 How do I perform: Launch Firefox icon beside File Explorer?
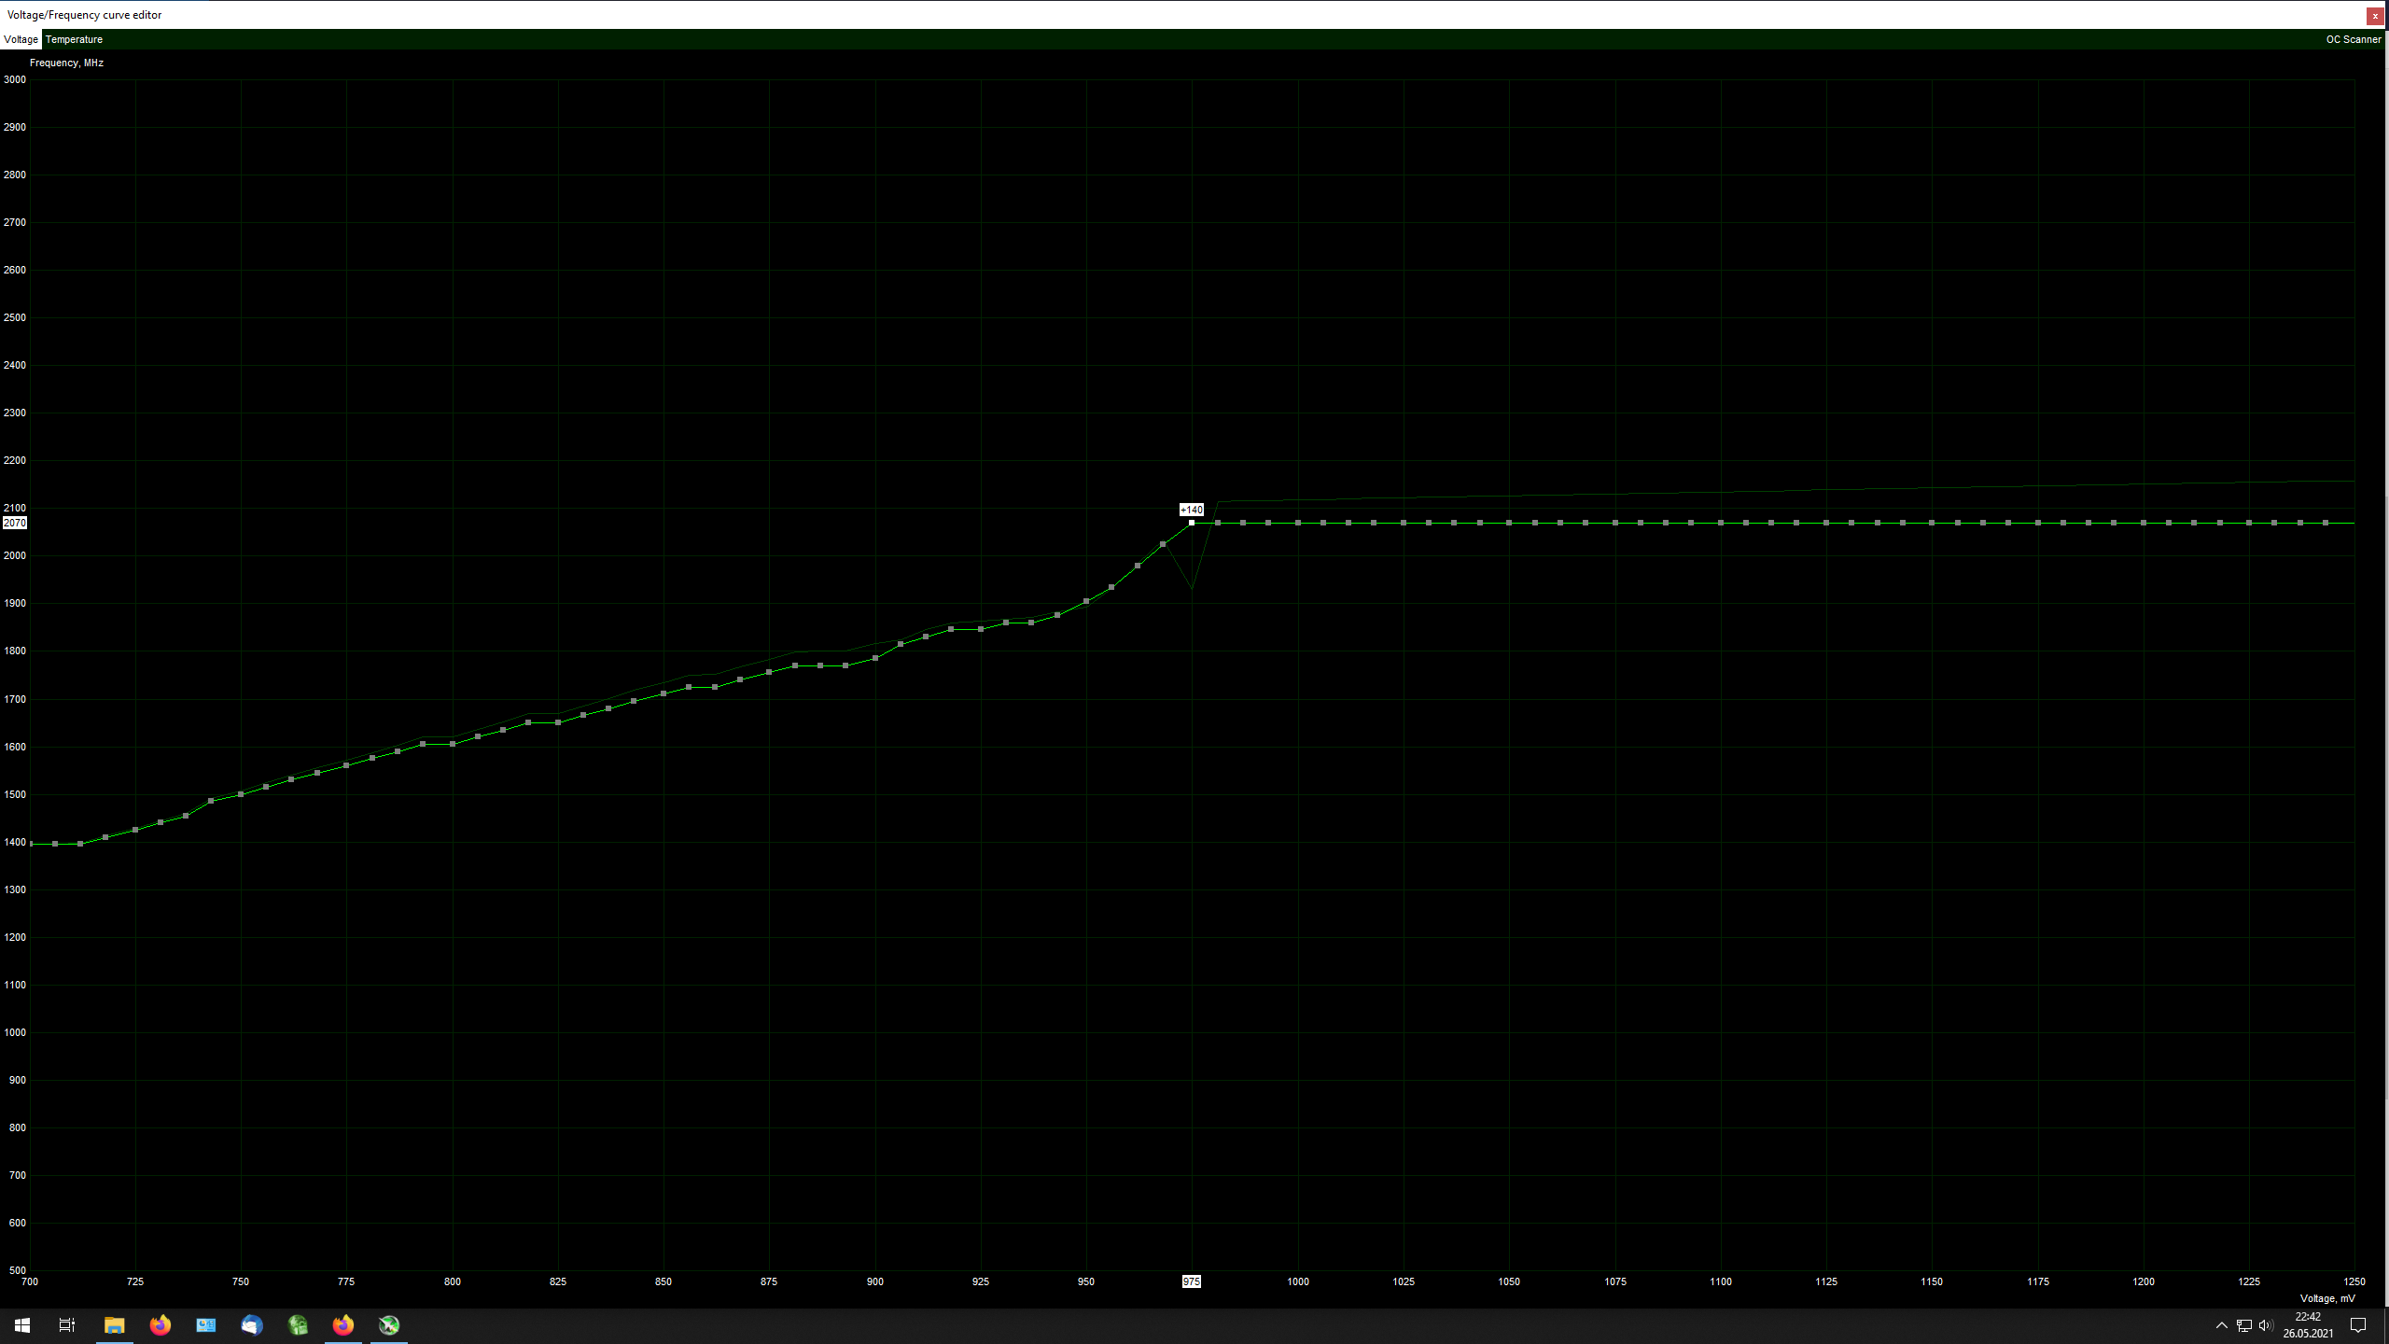(x=161, y=1325)
